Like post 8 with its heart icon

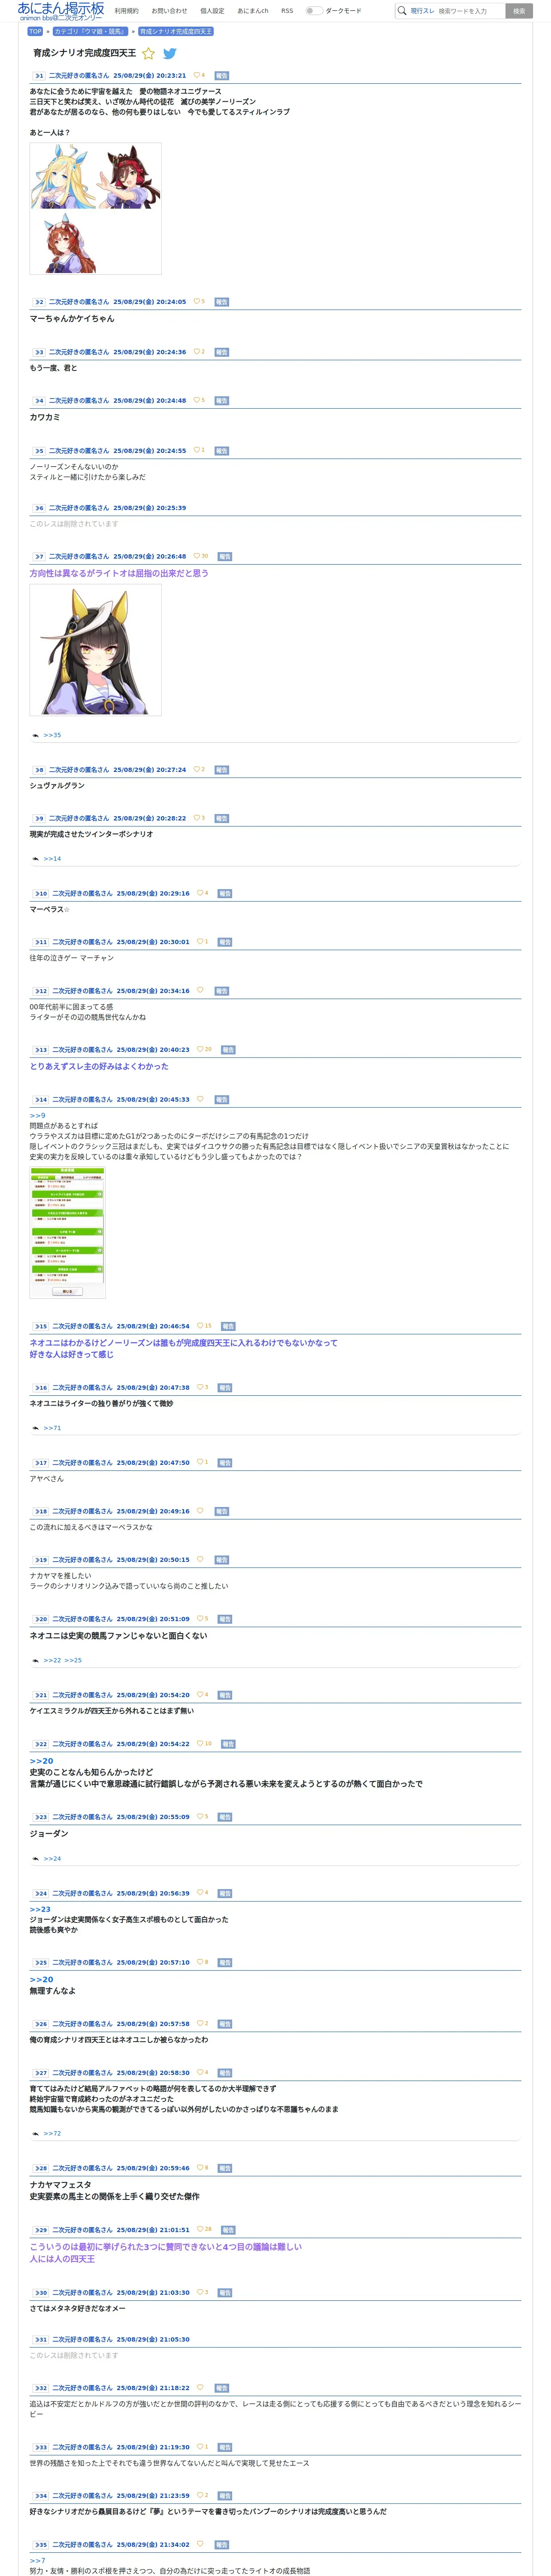point(196,769)
